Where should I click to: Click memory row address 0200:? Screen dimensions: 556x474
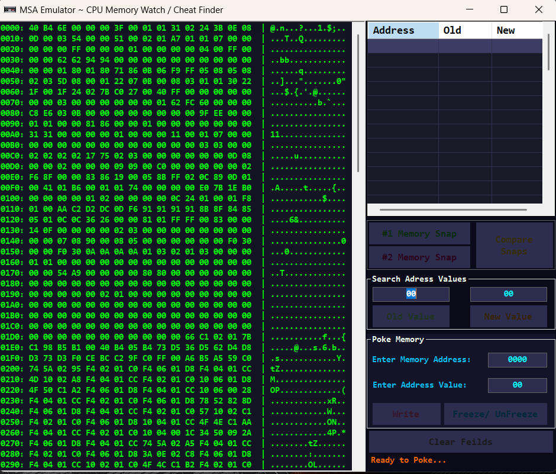pyautogui.click(x=12, y=369)
